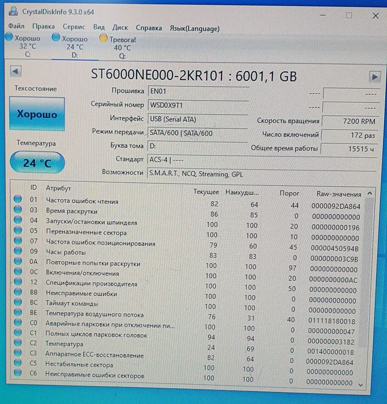Viewport: 387px width, 404px height.
Task: Open the Правка menu
Action: pos(43,27)
